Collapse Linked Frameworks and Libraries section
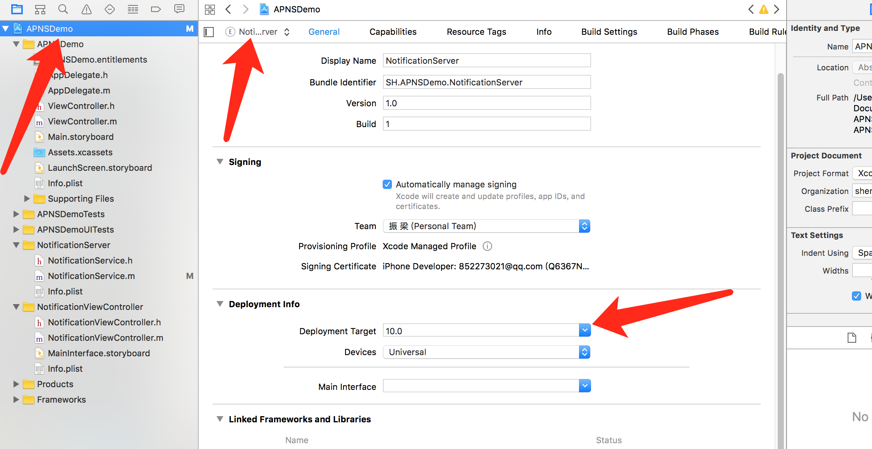This screenshot has width=872, height=449. tap(220, 419)
